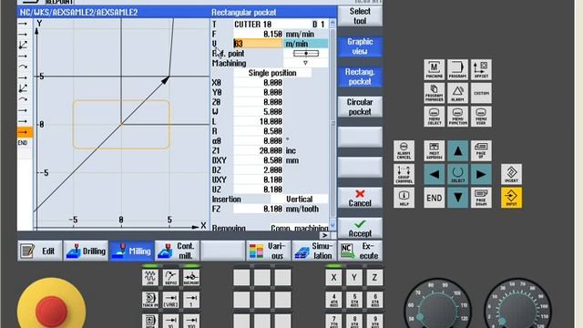Viewport: 583px width, 328px height.
Task: Change the Removing Comp. machining selector
Action: tap(300, 227)
